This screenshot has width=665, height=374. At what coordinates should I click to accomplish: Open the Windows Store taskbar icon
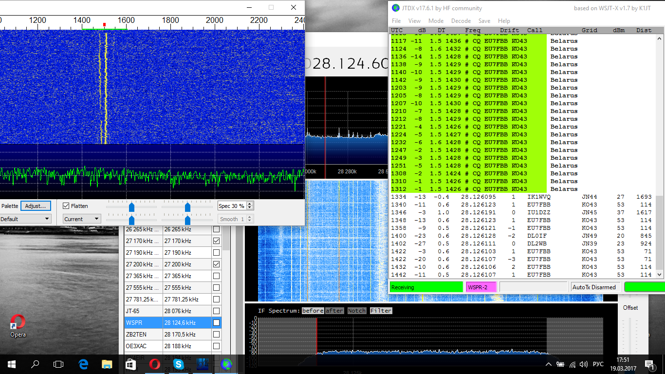(131, 364)
